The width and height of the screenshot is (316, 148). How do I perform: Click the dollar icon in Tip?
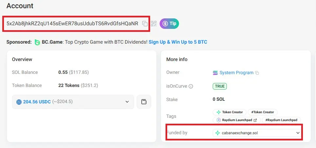point(165,24)
